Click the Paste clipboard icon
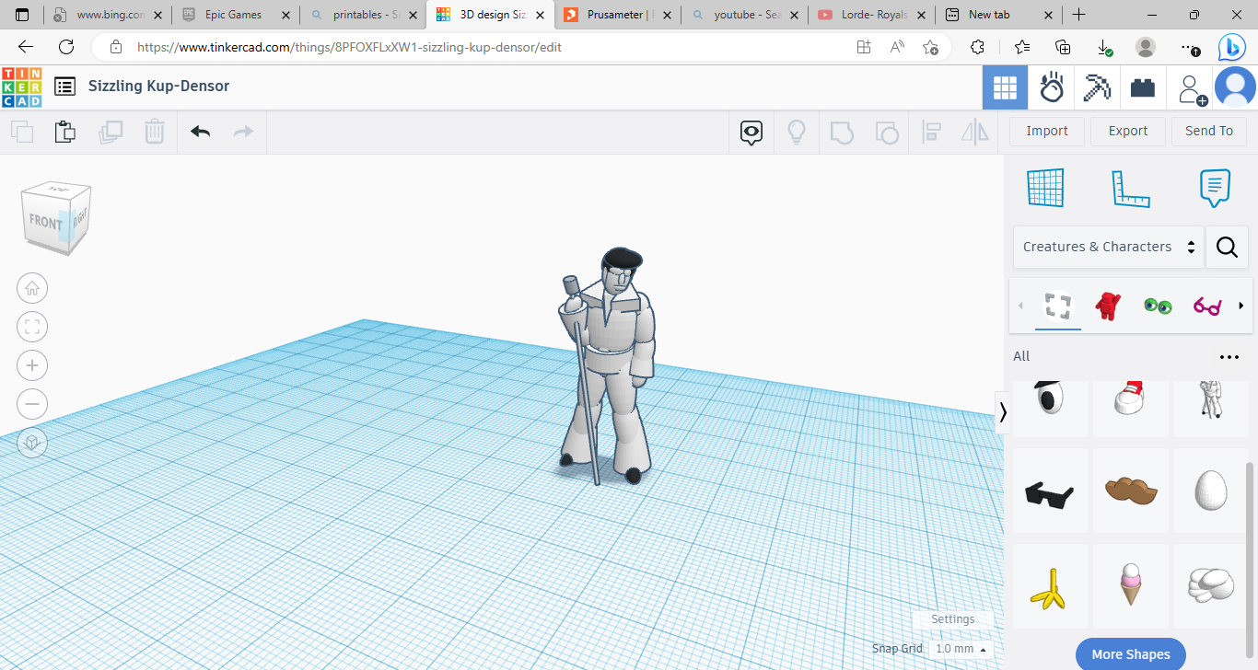Viewport: 1258px width, 670px height. click(x=65, y=132)
